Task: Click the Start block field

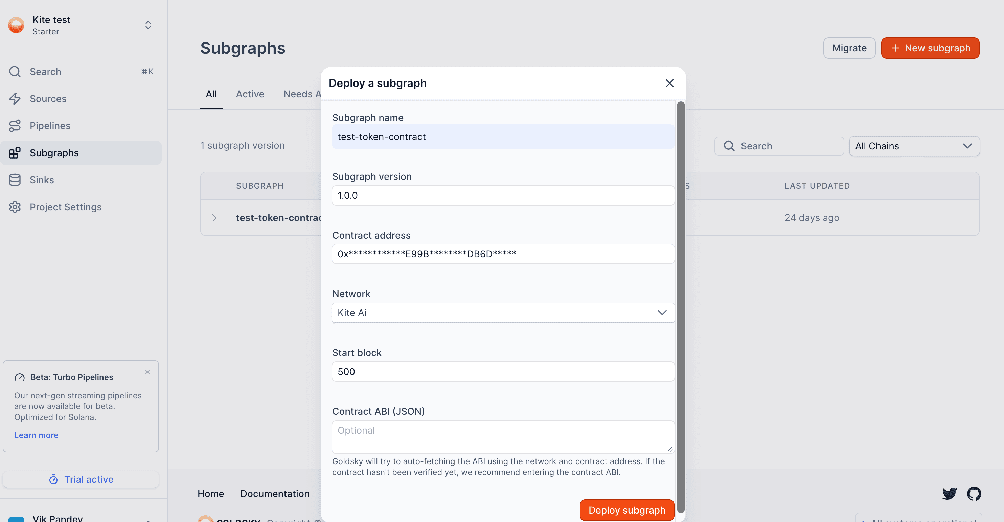Action: (503, 372)
